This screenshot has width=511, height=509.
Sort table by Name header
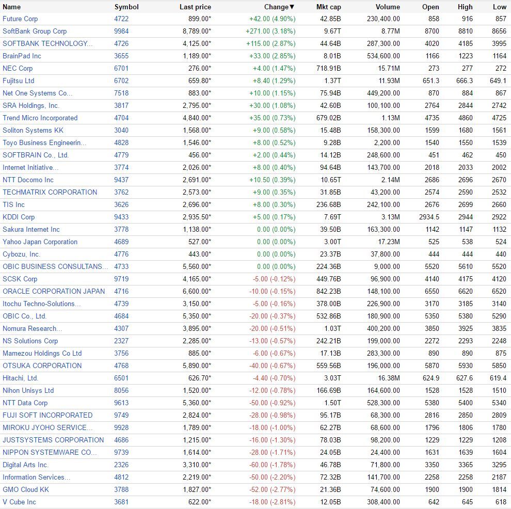(x=11, y=7)
